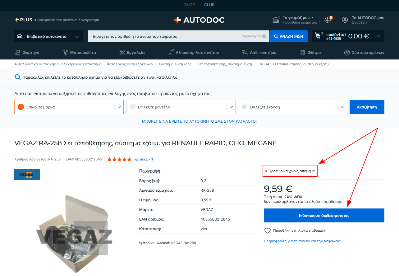Screen dimensions: 399x276
Task: Click the car icon in vehicle-type selector
Action: pos(20,37)
